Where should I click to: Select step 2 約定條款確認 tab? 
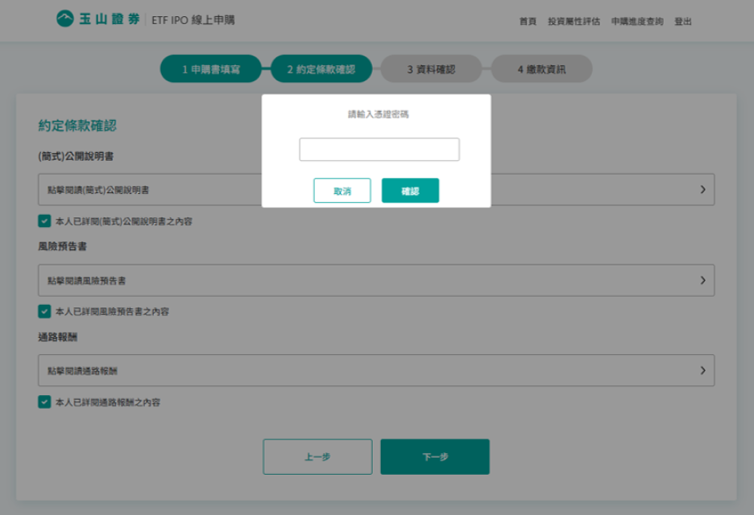[321, 69]
